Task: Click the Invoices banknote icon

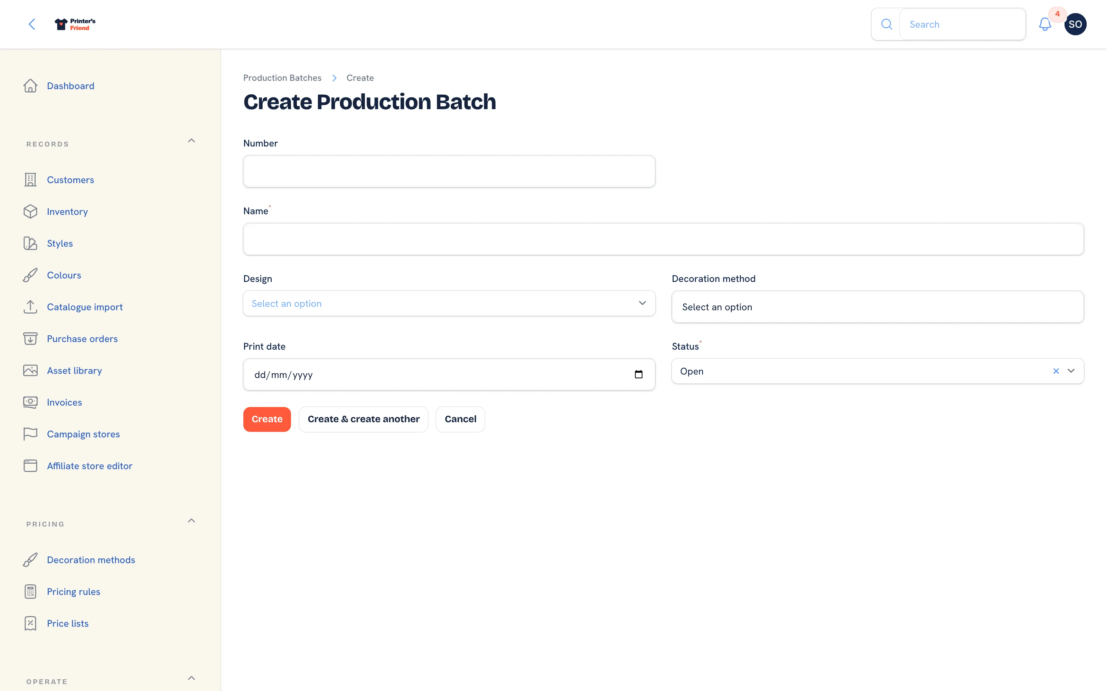Action: point(30,402)
